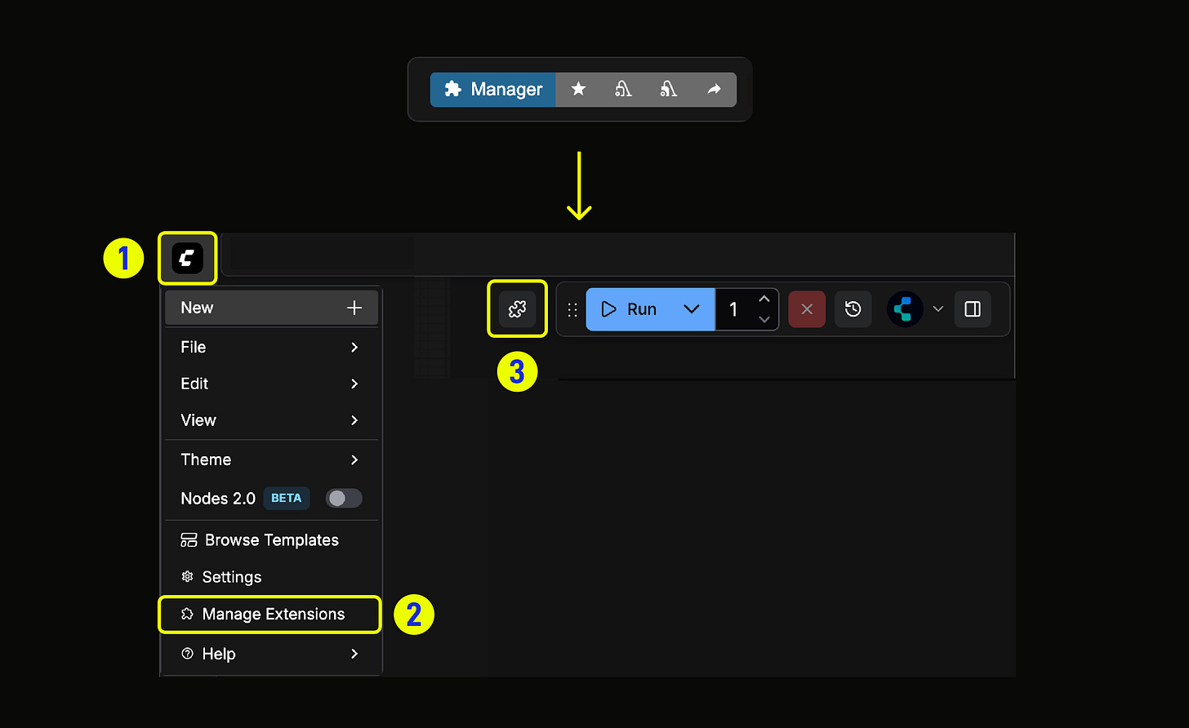Click the question mark icon beside Help
Viewport: 1189px width, 728px height.
click(x=187, y=654)
